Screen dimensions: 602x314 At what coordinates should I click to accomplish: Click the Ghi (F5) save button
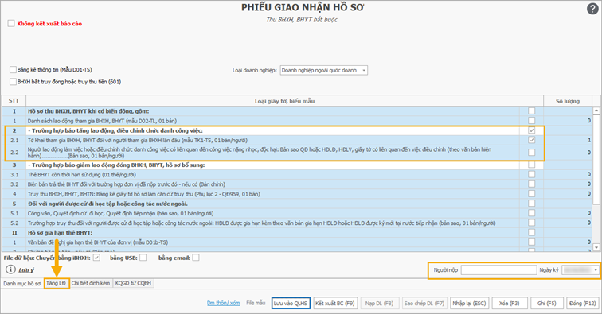pos(547,303)
